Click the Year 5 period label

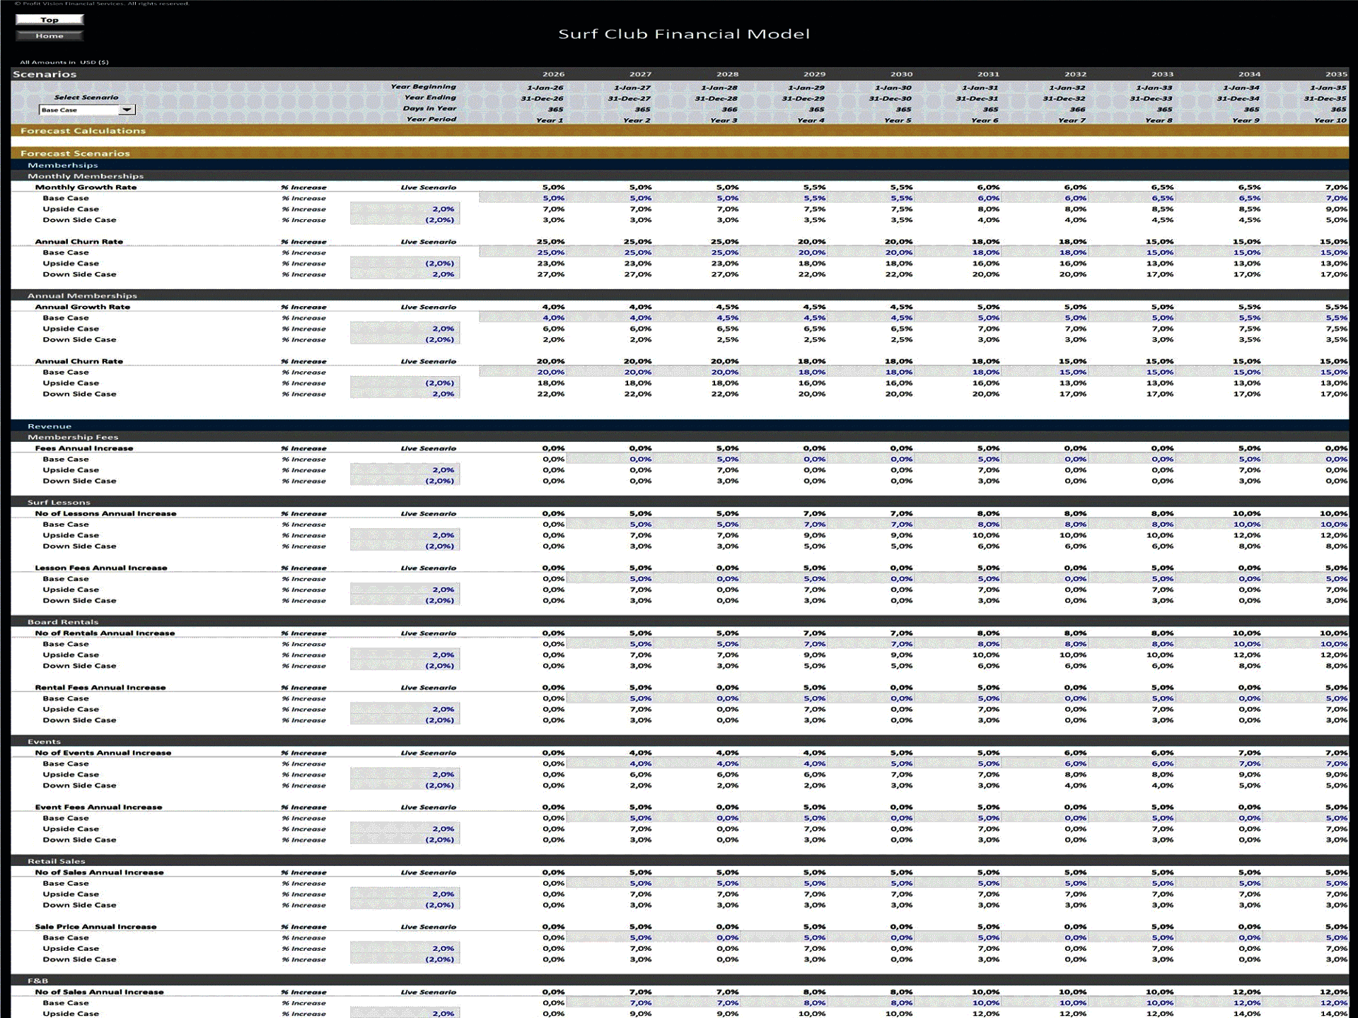coord(898,121)
